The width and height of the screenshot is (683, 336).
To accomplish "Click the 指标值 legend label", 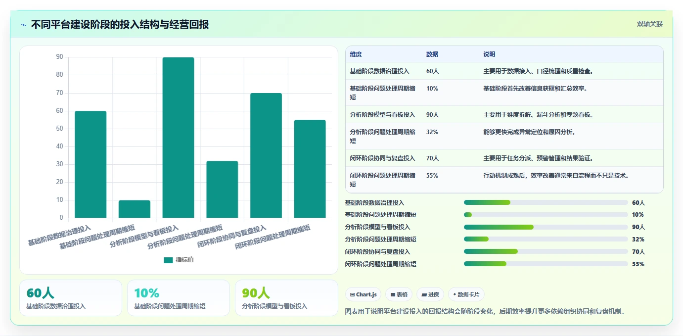I will pos(184,260).
